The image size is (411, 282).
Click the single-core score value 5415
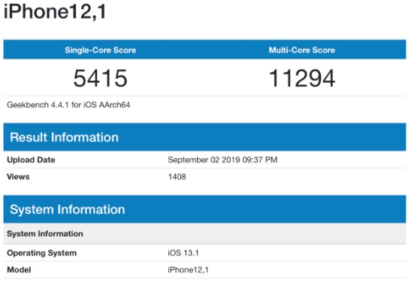coord(101,78)
